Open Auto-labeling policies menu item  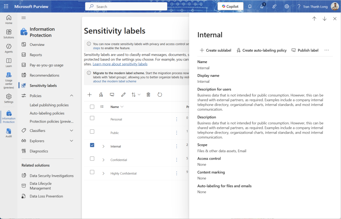point(47,113)
